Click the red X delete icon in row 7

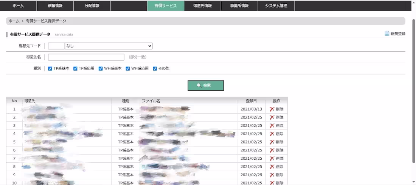click(x=272, y=159)
